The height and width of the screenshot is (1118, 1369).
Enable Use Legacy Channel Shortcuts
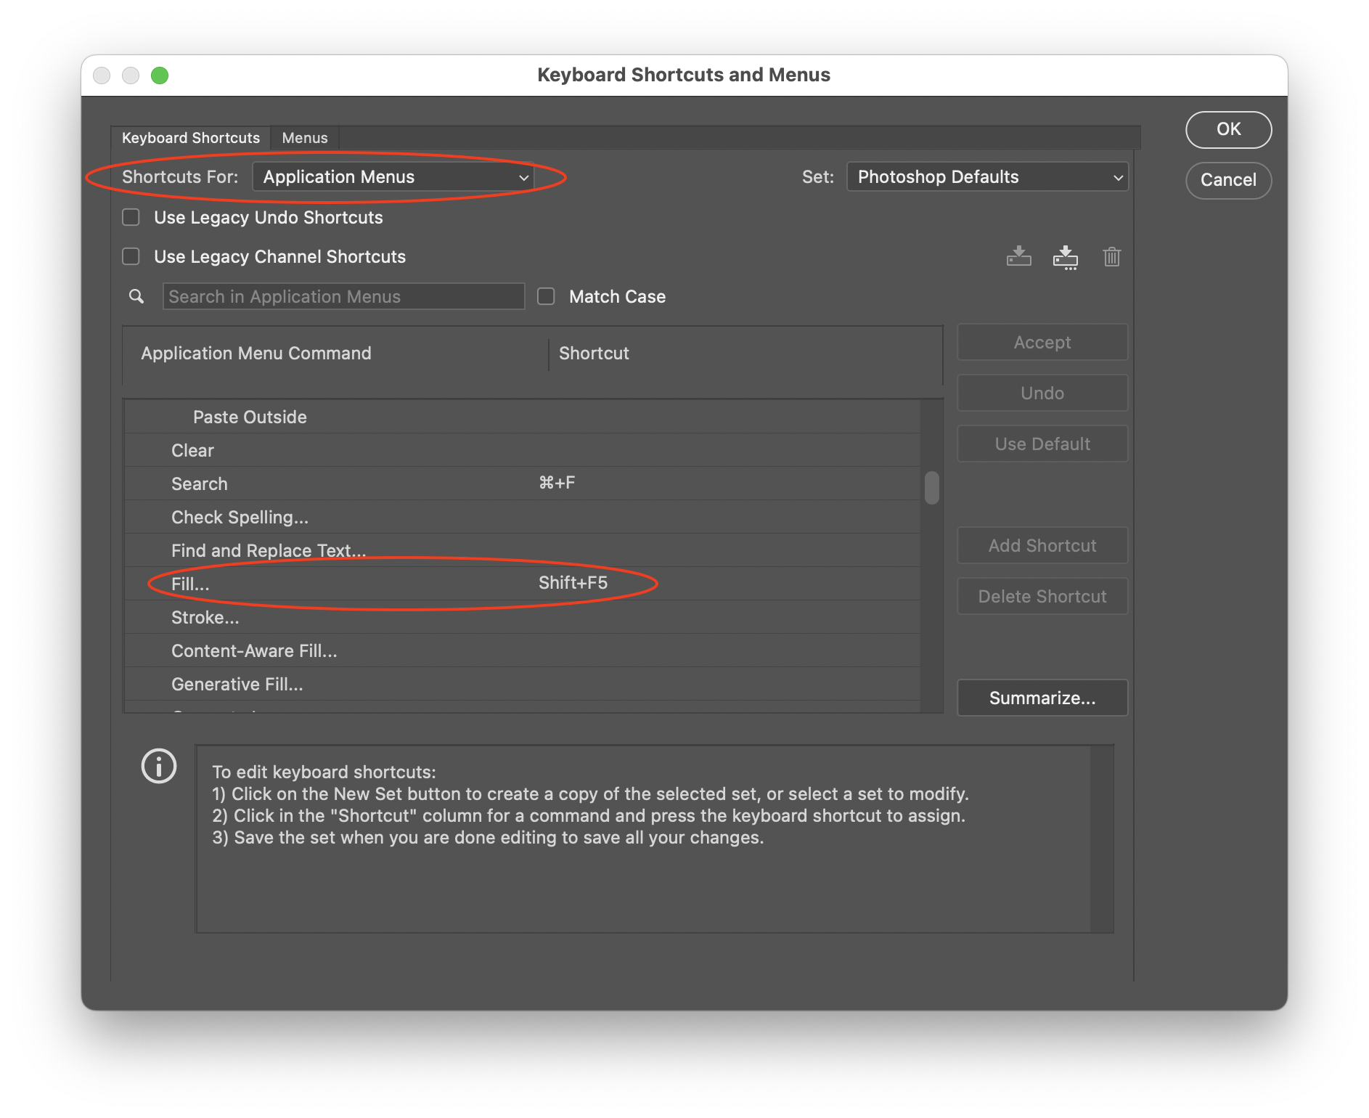coord(131,256)
